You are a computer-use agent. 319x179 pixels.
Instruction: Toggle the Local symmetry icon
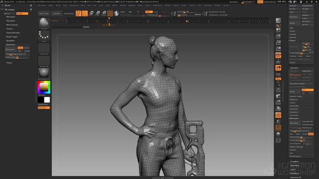pos(278,68)
